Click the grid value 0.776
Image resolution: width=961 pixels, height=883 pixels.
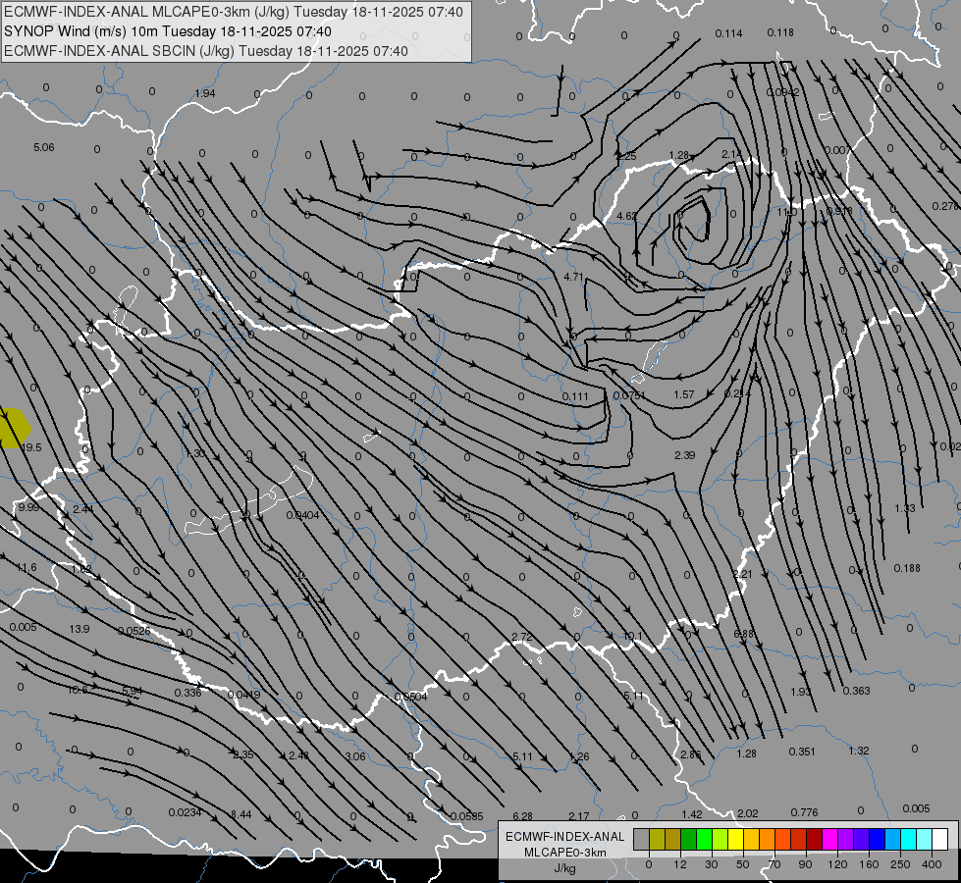pos(804,812)
